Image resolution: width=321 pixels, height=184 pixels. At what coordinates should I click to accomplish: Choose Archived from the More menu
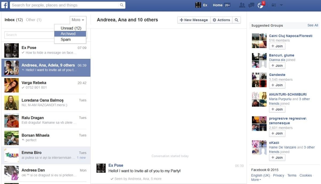tap(70, 34)
